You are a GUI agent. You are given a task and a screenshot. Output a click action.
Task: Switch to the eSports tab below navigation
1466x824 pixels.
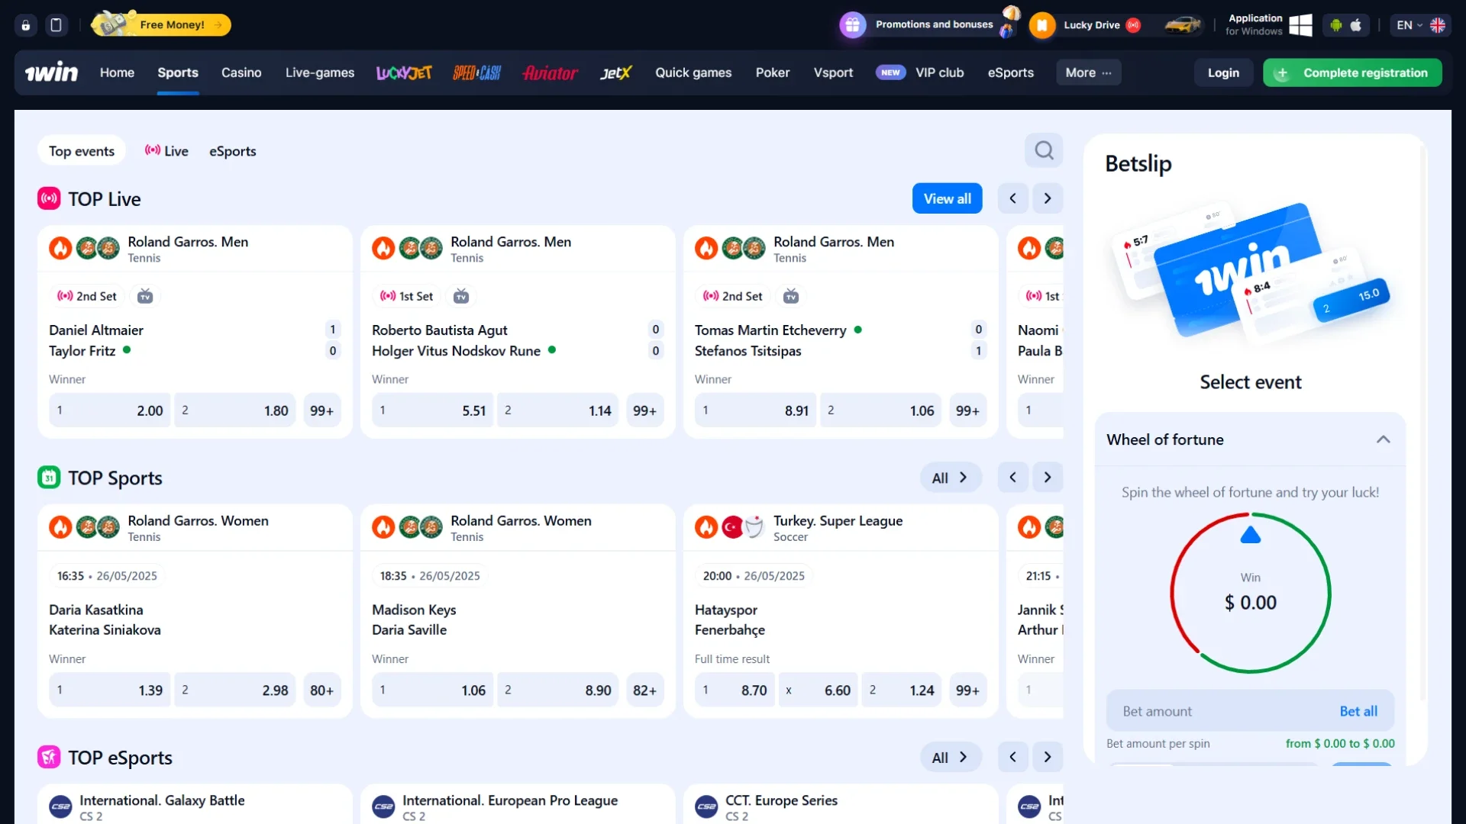point(233,151)
